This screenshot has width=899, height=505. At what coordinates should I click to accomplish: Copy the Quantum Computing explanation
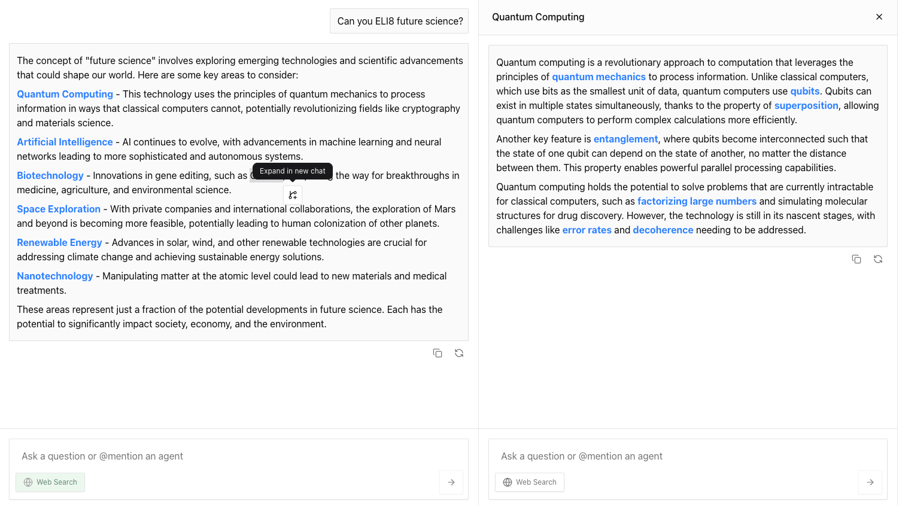(x=857, y=259)
